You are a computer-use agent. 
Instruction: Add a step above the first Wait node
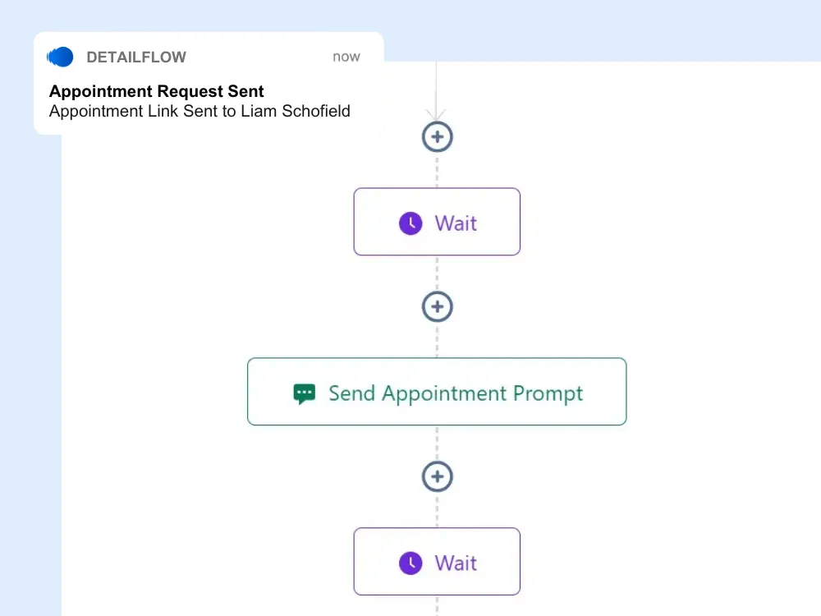click(x=438, y=136)
